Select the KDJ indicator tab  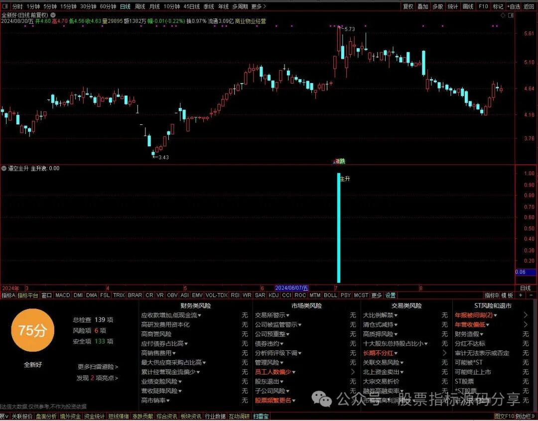(x=273, y=295)
